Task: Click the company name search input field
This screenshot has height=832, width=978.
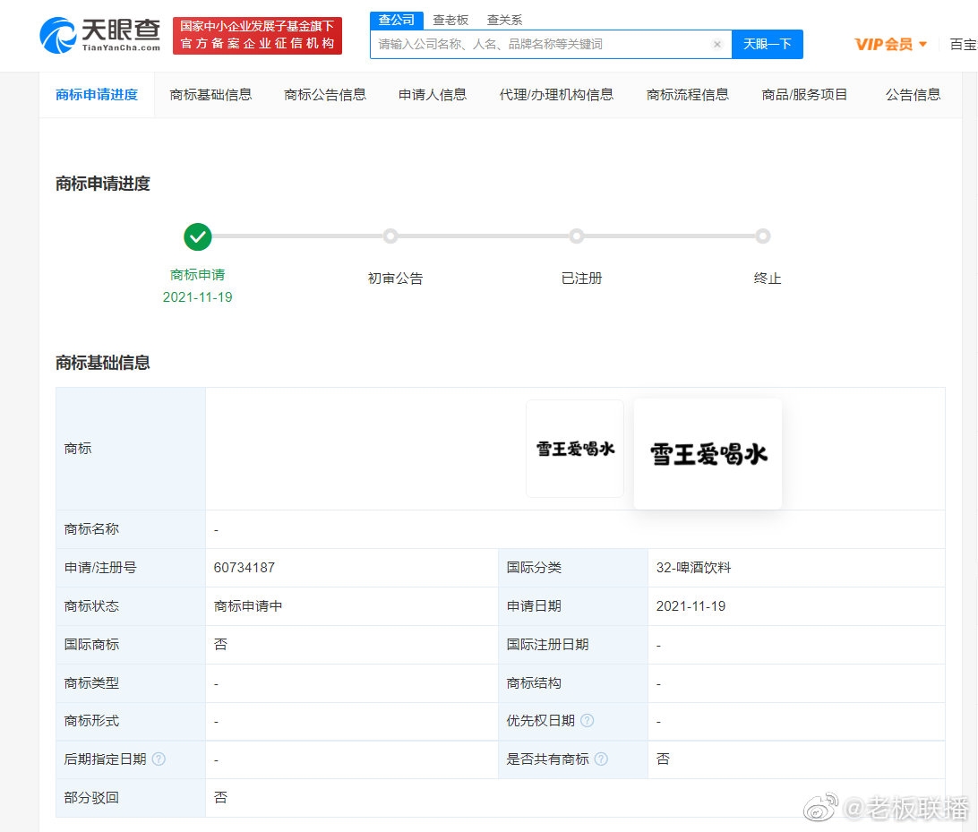Action: (x=542, y=44)
